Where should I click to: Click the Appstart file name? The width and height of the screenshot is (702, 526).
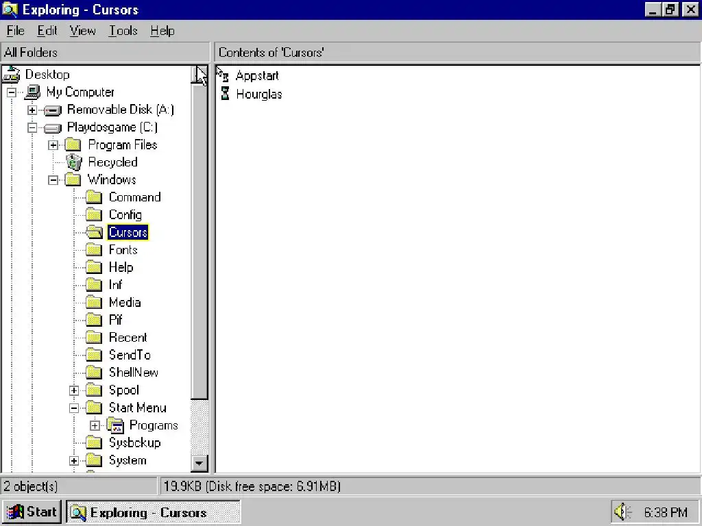coord(257,76)
